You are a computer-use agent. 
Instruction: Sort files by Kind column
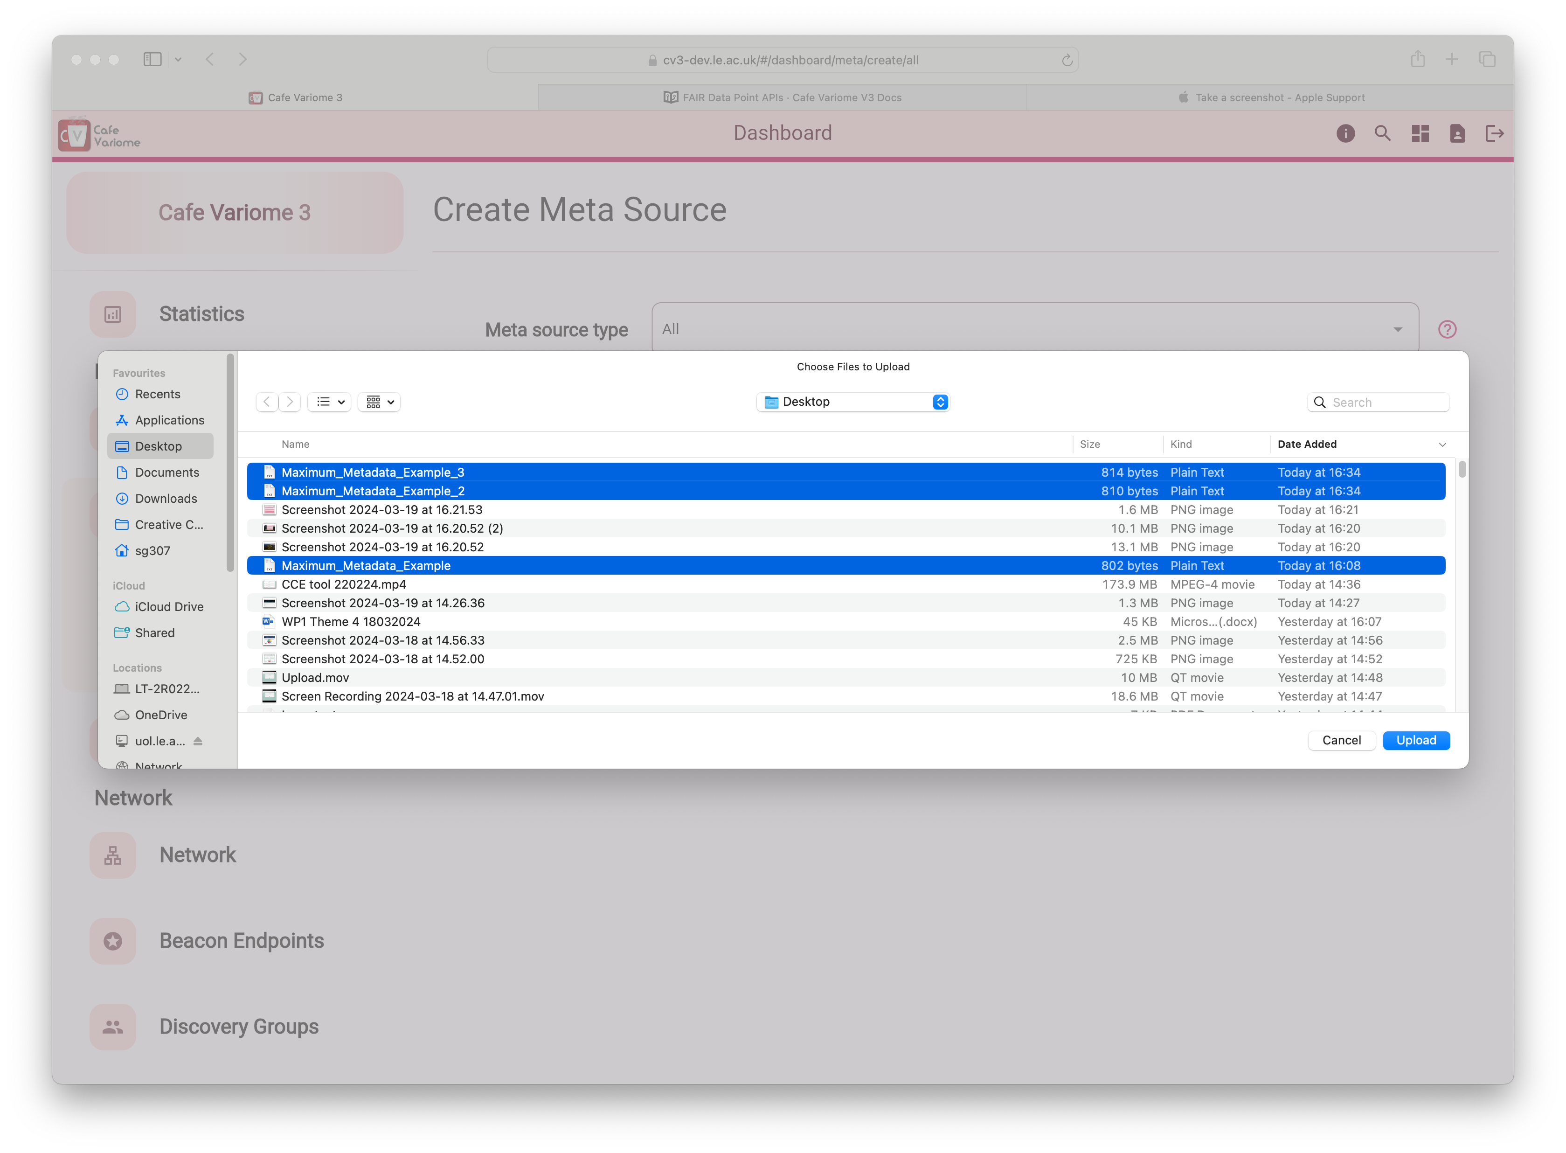click(x=1181, y=445)
